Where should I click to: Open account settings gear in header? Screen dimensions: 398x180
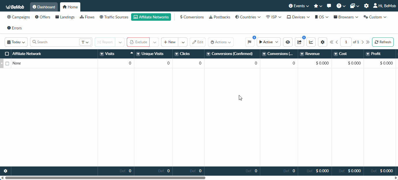366,6
